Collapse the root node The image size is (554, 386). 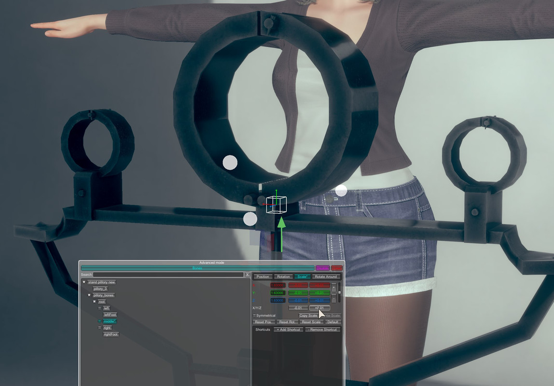point(94,302)
